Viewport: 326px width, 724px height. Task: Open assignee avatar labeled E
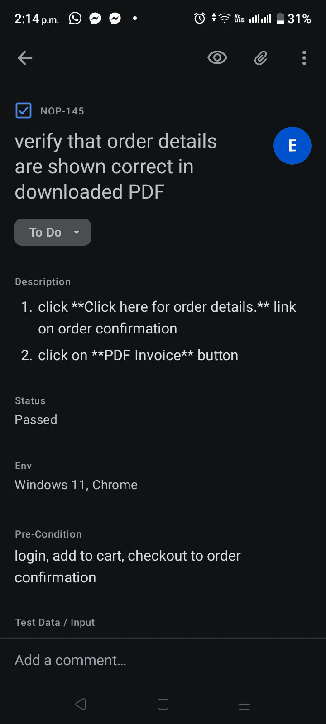click(x=292, y=146)
